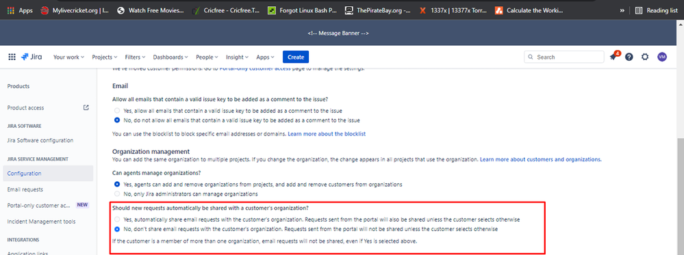Expand the People dropdown

[207, 57]
